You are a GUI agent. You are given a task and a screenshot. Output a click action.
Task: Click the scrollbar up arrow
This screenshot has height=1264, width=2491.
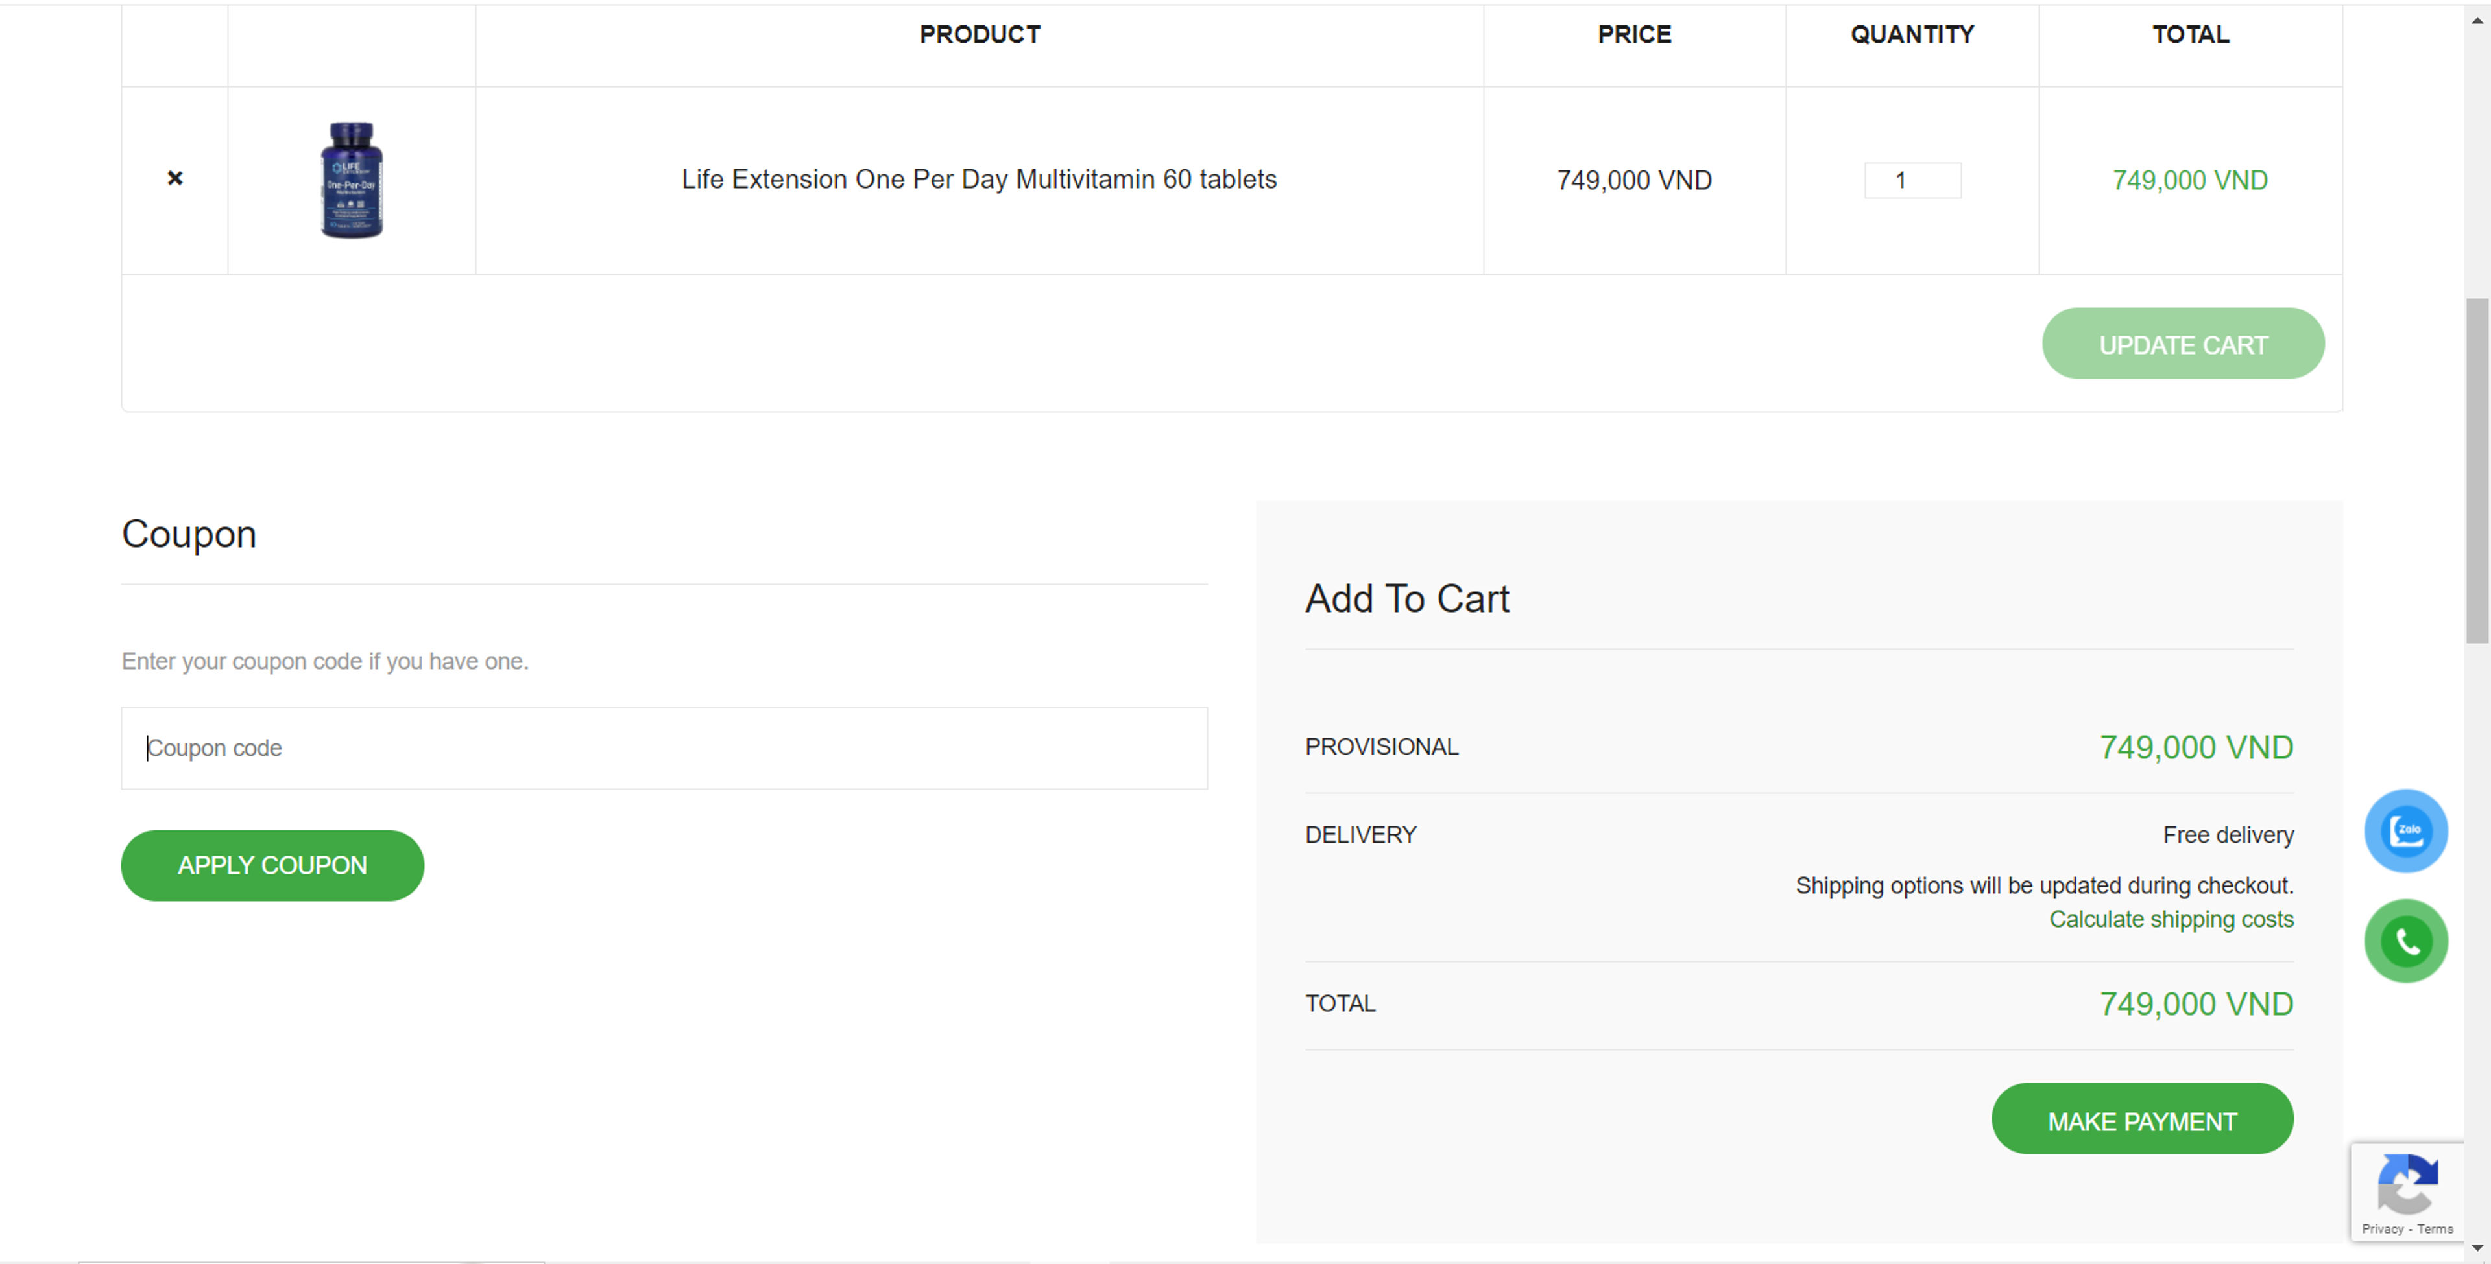[x=2477, y=20]
